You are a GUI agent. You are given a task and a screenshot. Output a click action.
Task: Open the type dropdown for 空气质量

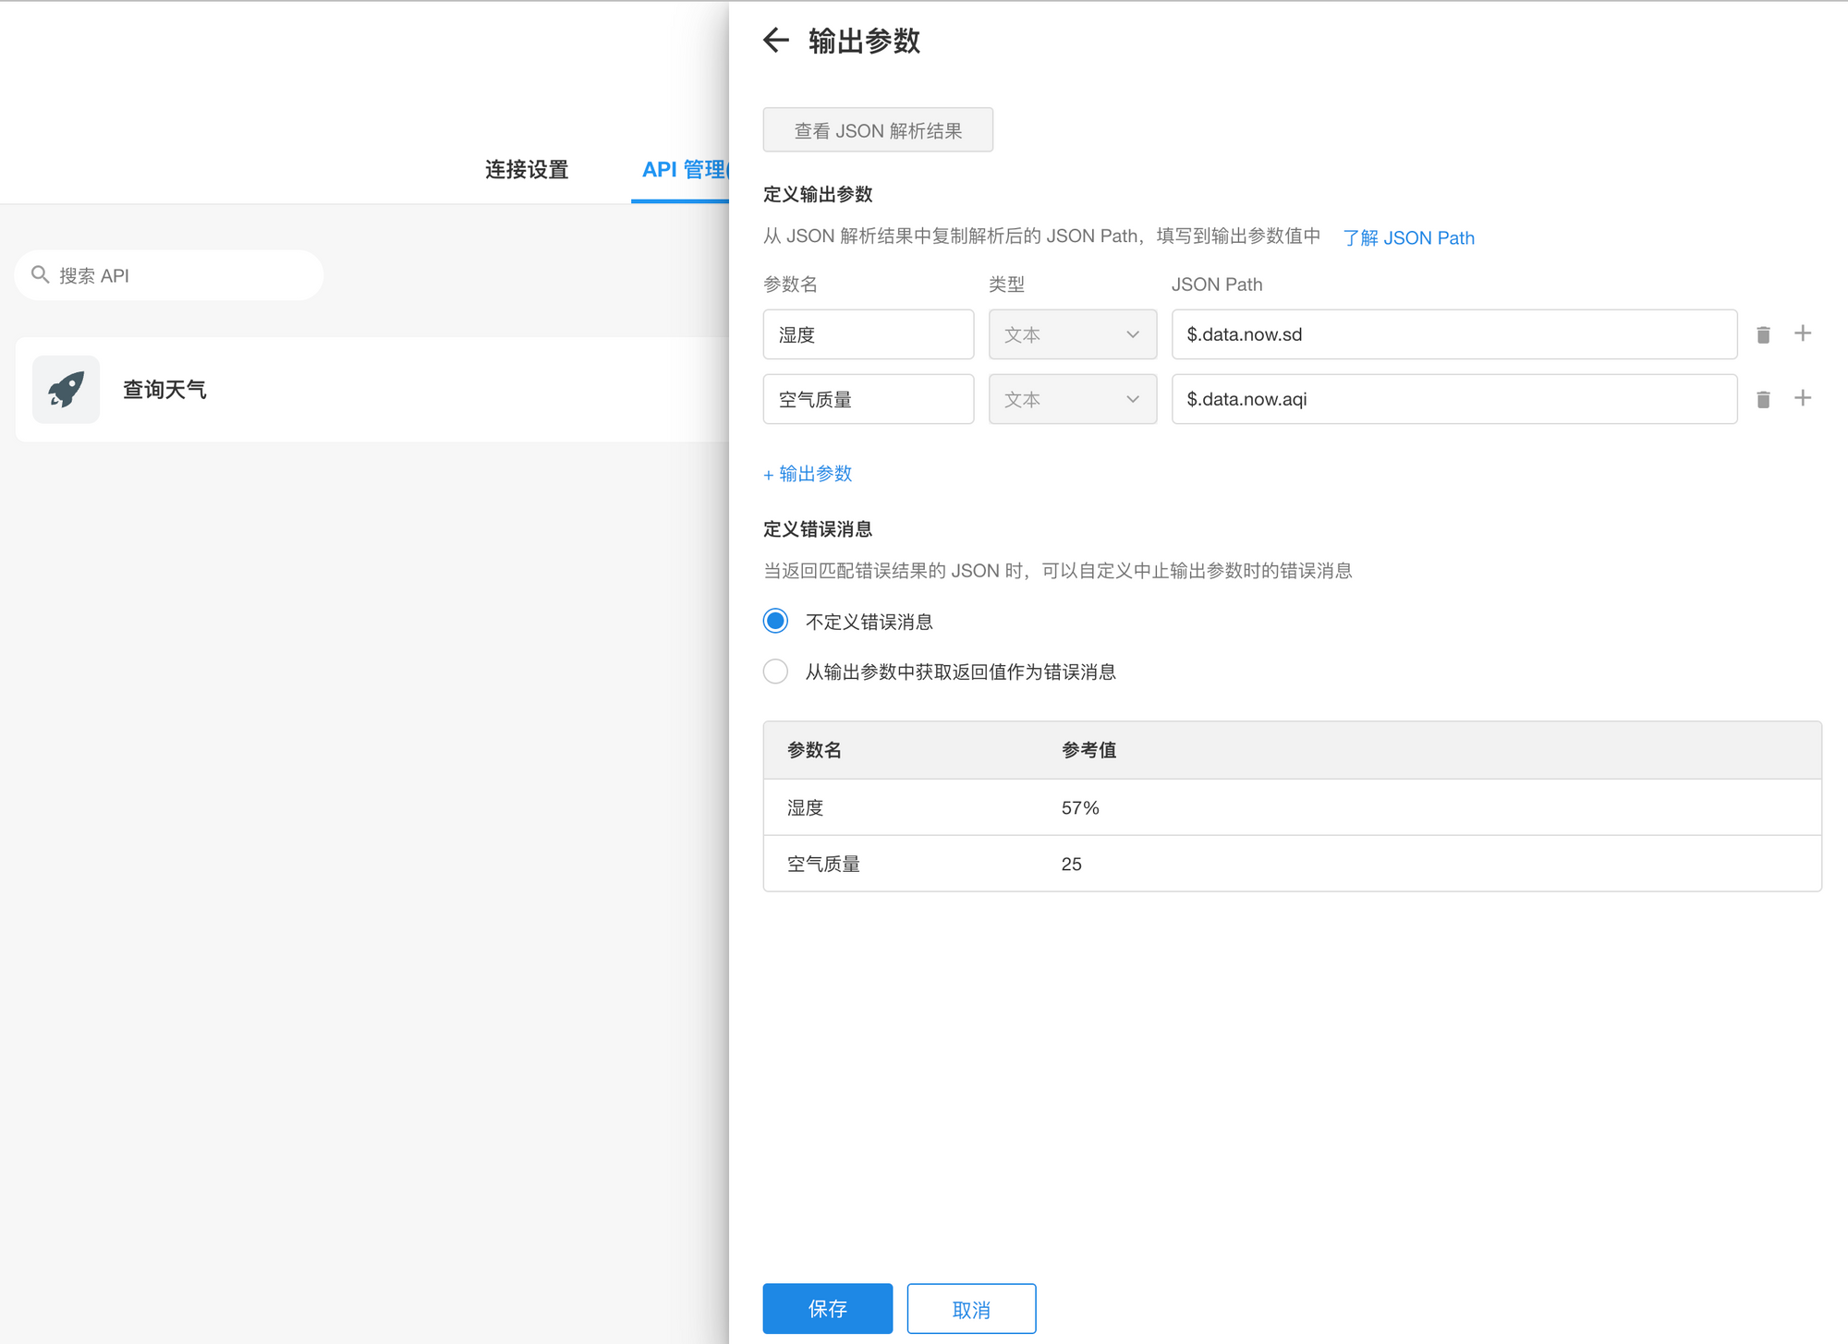click(1072, 398)
